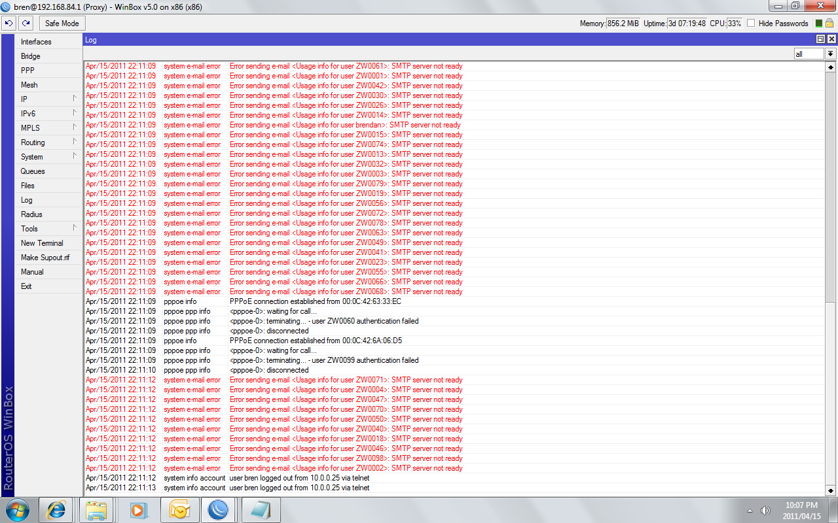Select the log entry for user ZW0079

(x=454, y=184)
